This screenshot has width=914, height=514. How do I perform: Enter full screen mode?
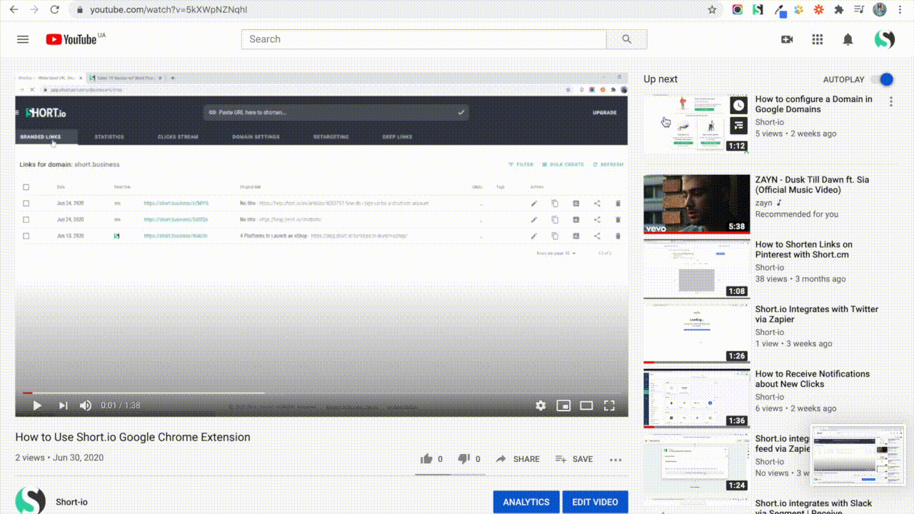[x=609, y=405]
